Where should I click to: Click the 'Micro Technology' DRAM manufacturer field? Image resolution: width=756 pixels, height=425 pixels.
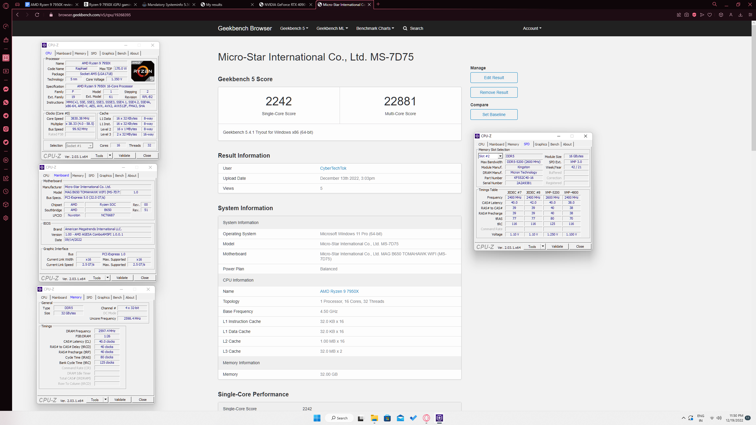pyautogui.click(x=524, y=172)
